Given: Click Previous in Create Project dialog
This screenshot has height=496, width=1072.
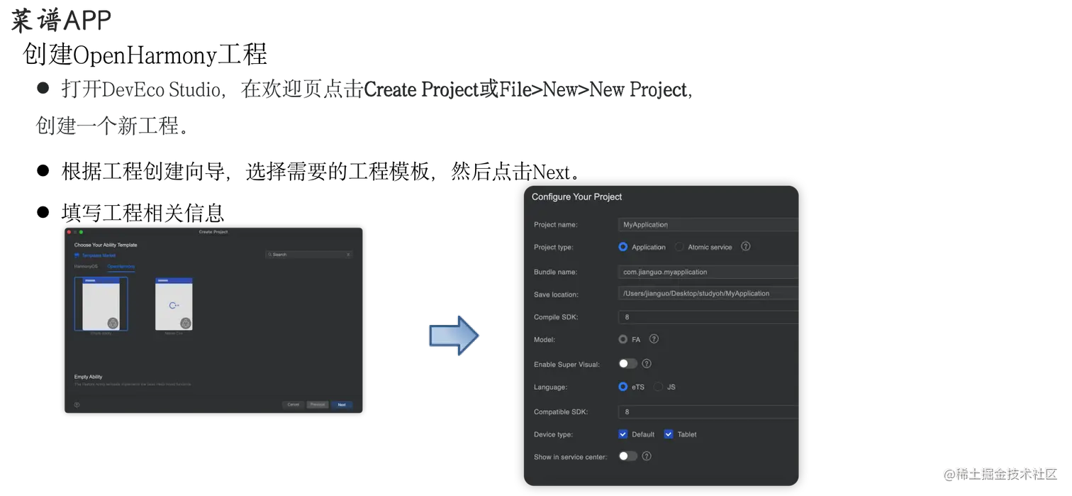Looking at the screenshot, I should point(318,404).
